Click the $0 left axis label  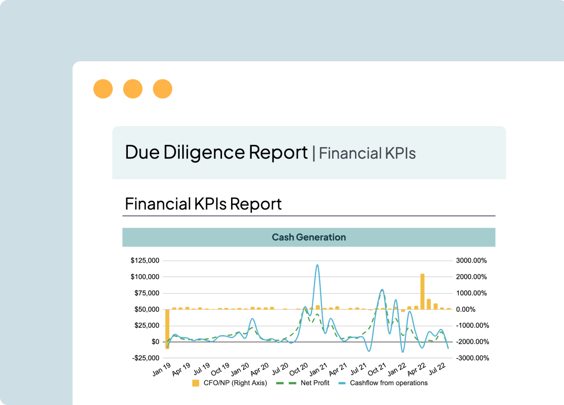pos(155,342)
